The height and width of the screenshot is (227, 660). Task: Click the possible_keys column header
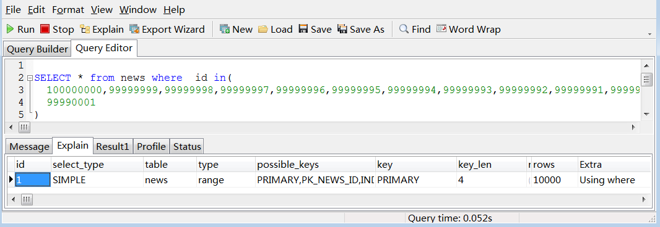(x=315, y=165)
